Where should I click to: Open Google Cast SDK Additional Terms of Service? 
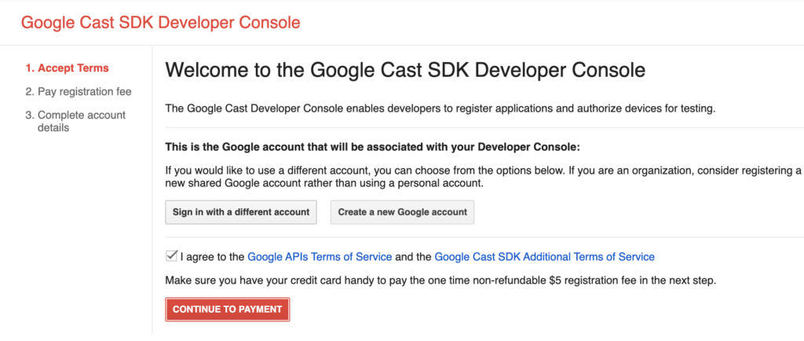[545, 257]
